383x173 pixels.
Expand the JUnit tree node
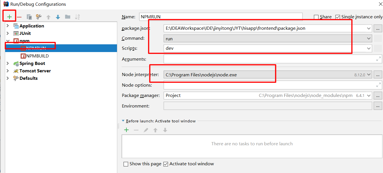click(8, 33)
